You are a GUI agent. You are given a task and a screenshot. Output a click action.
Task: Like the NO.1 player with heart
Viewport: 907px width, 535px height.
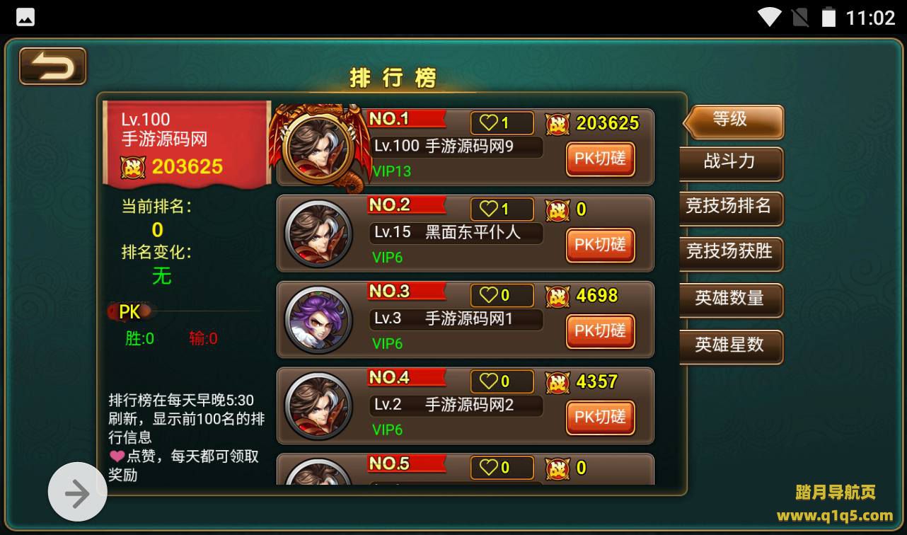(502, 123)
